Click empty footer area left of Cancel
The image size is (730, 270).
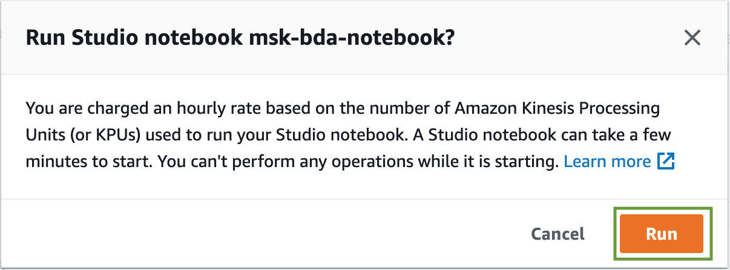tap(266, 234)
